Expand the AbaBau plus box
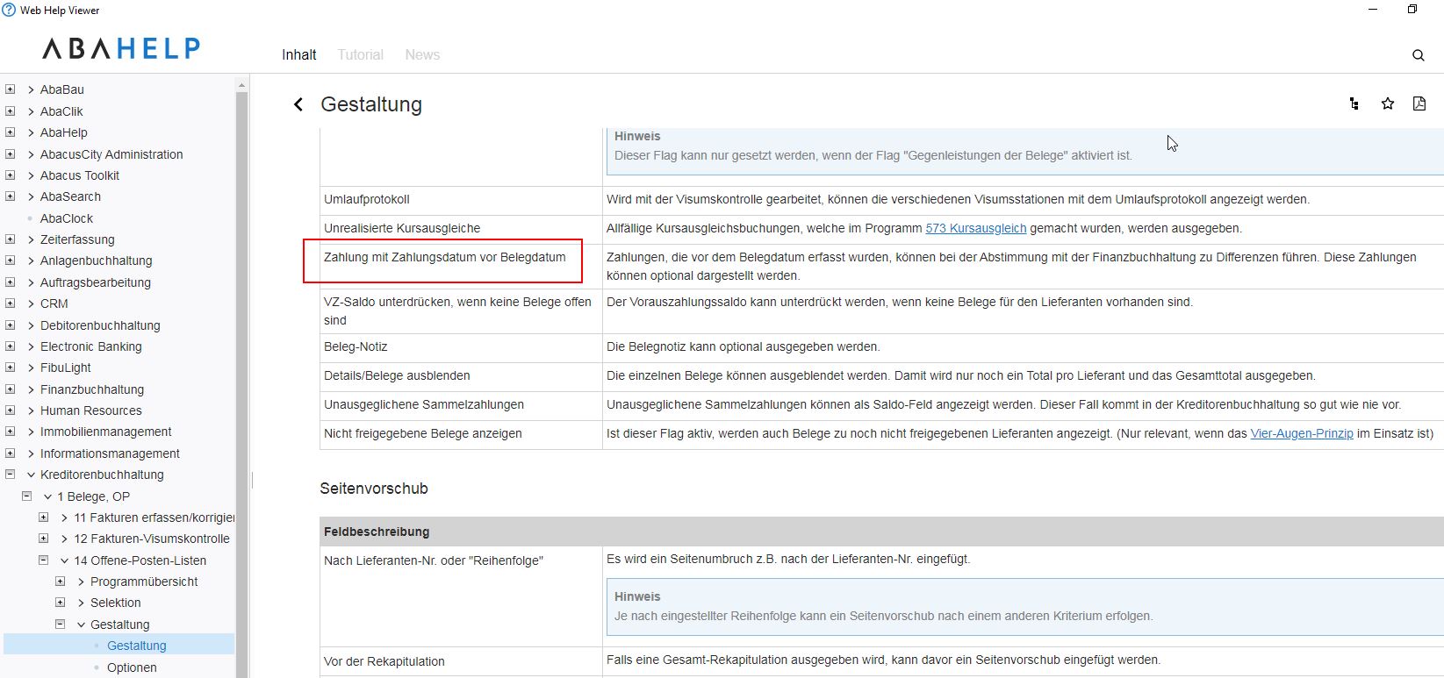 (10, 89)
